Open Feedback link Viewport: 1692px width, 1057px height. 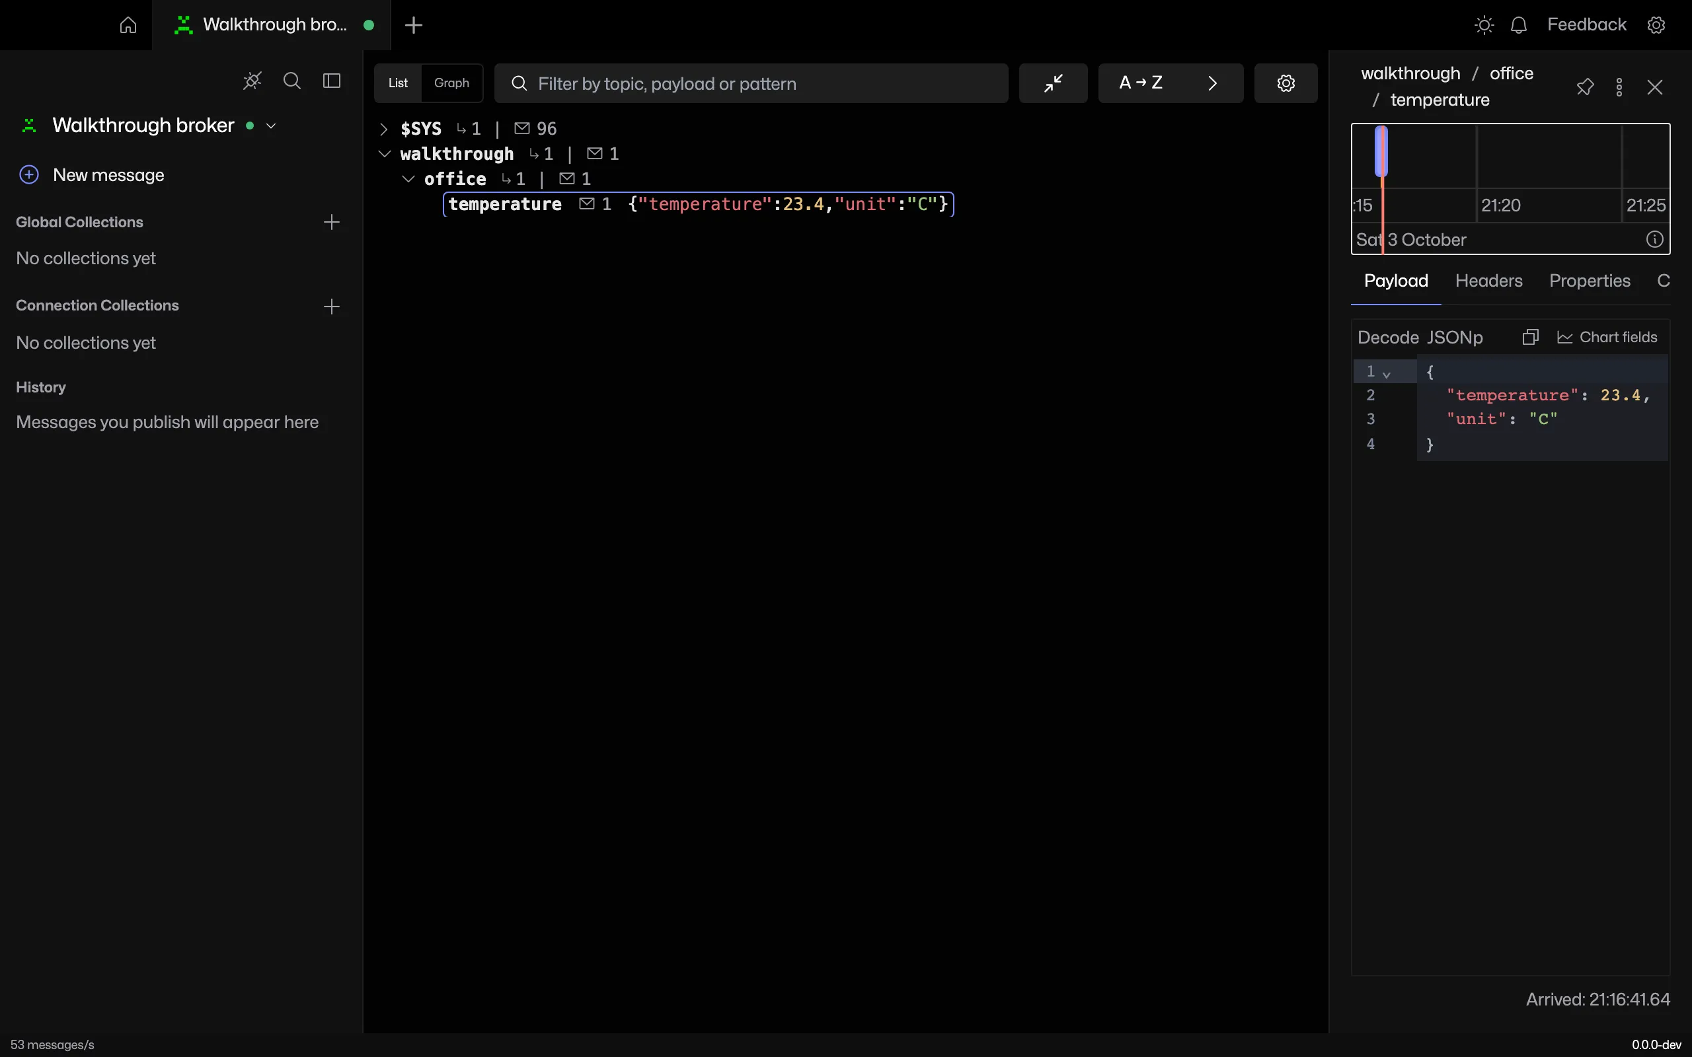pos(1586,24)
